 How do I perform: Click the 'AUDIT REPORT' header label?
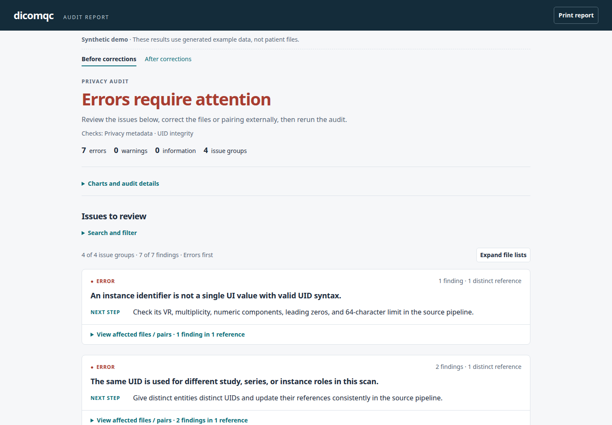click(86, 17)
